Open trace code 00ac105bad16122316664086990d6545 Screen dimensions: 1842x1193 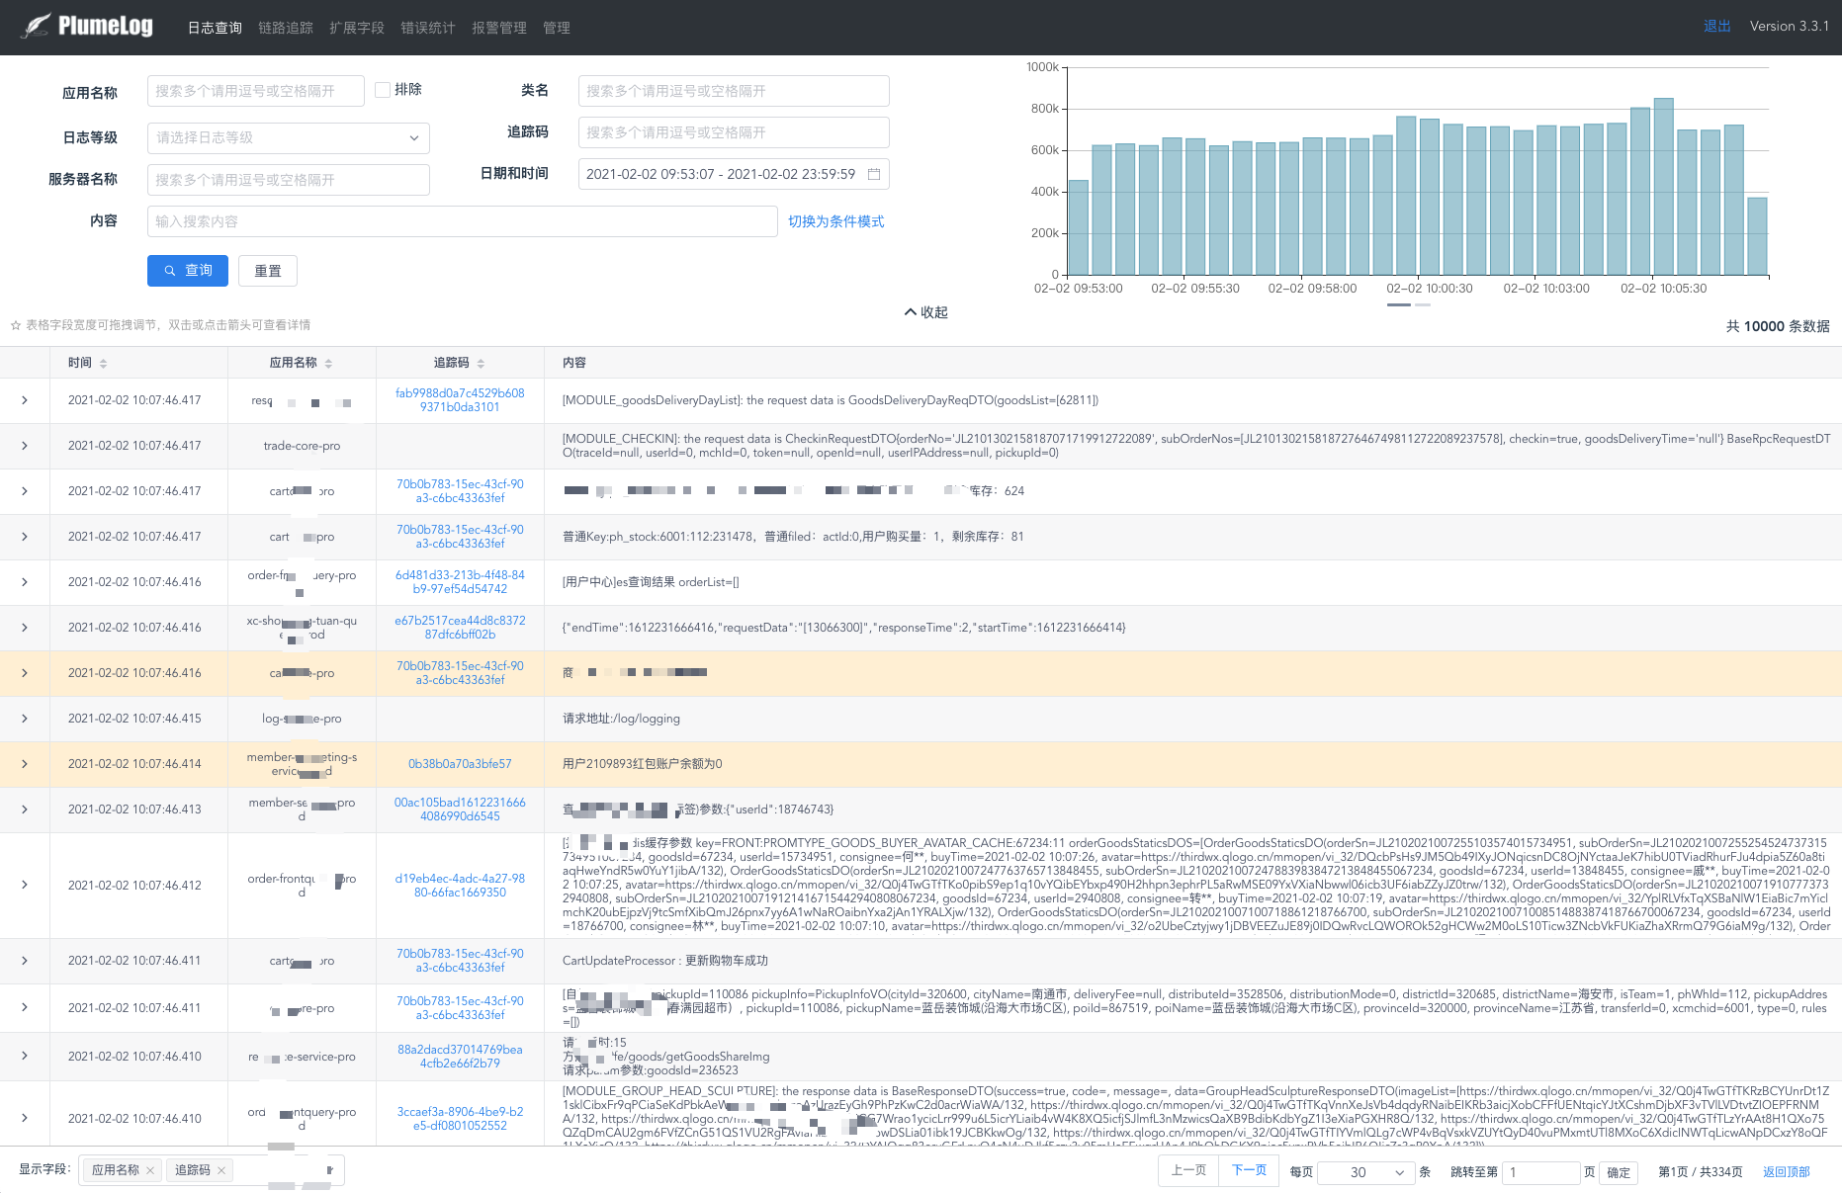460,810
